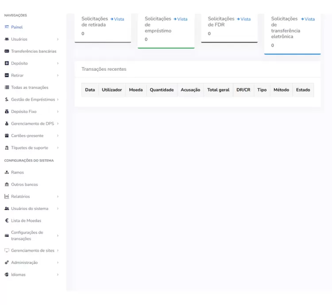332x305 pixels.
Task: Click the Solicitações de FDR card title
Action: point(221,22)
